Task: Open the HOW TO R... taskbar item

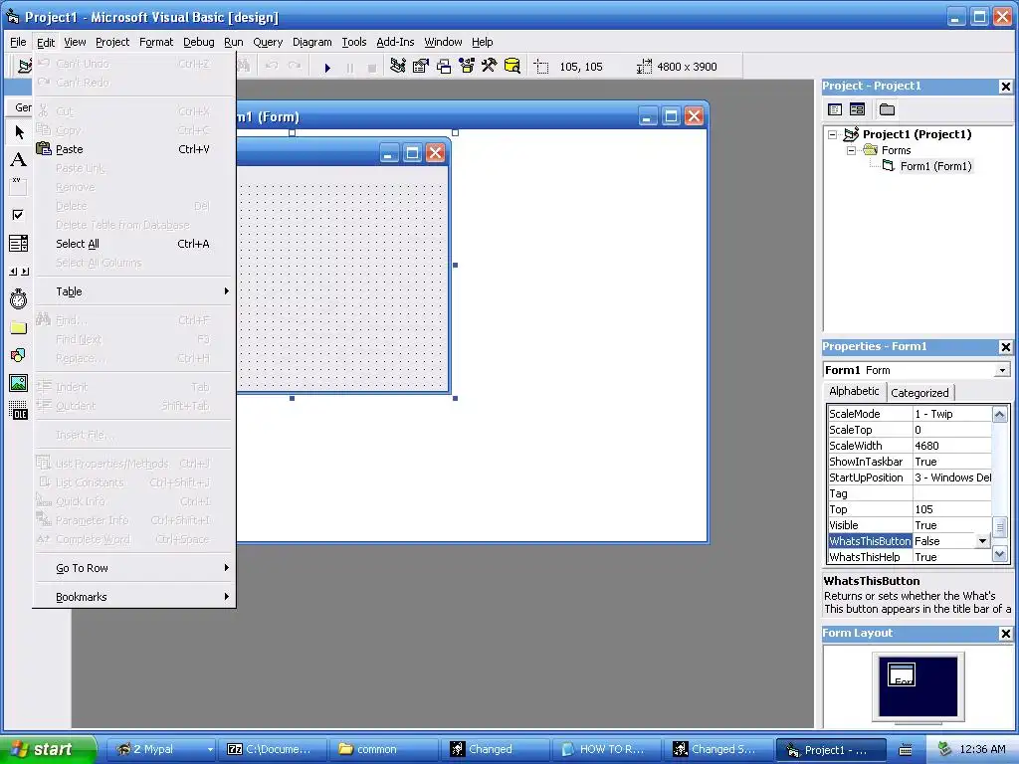Action: pyautogui.click(x=606, y=750)
